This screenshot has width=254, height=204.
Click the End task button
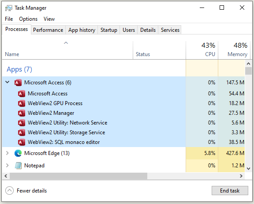pyautogui.click(x=230, y=191)
